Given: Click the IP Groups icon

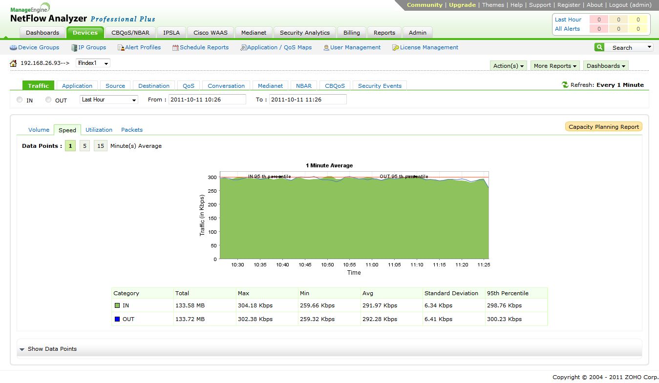Looking at the screenshot, I should click(74, 48).
